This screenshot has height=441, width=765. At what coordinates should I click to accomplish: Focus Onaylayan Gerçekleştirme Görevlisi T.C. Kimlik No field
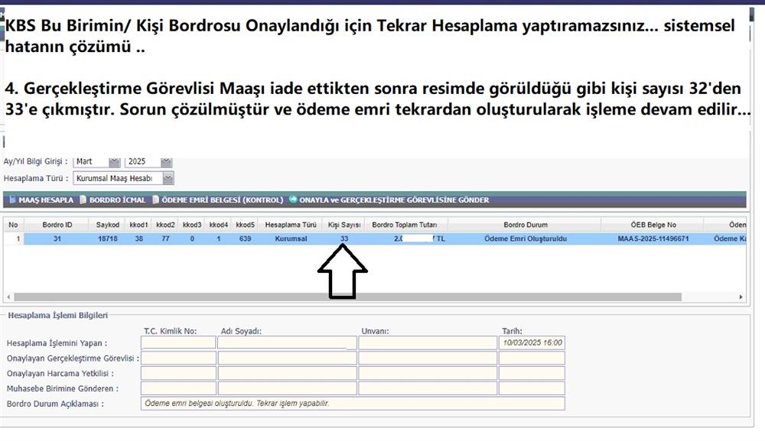pyautogui.click(x=178, y=358)
